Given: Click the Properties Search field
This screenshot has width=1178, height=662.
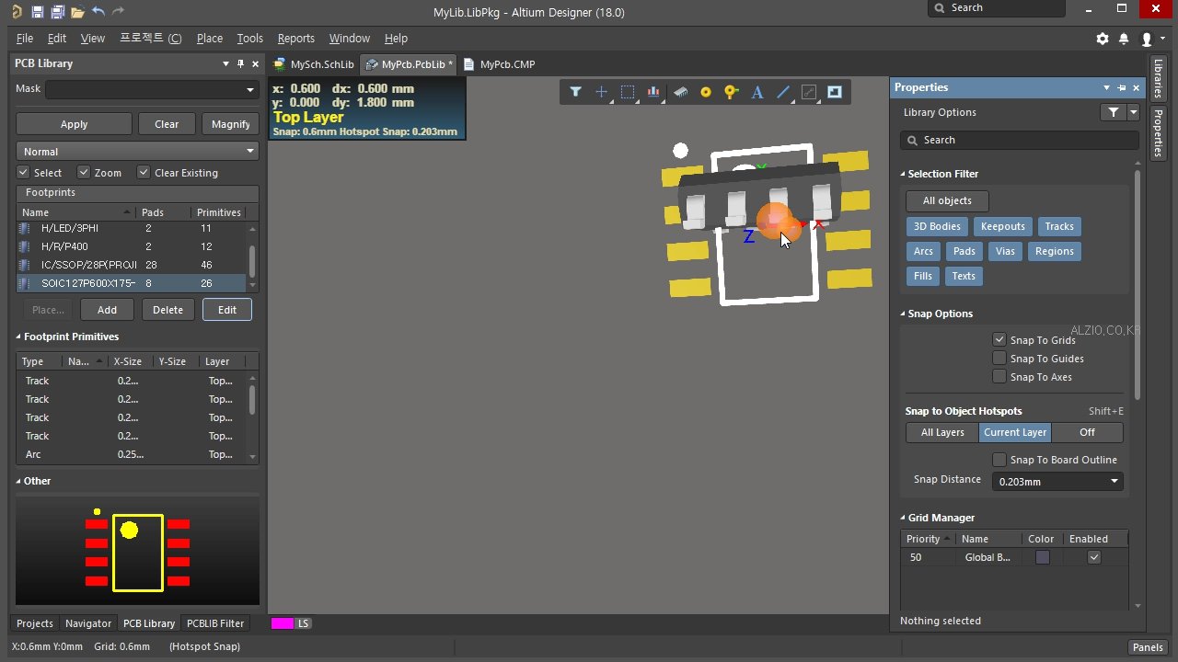Looking at the screenshot, I should pos(1020,140).
